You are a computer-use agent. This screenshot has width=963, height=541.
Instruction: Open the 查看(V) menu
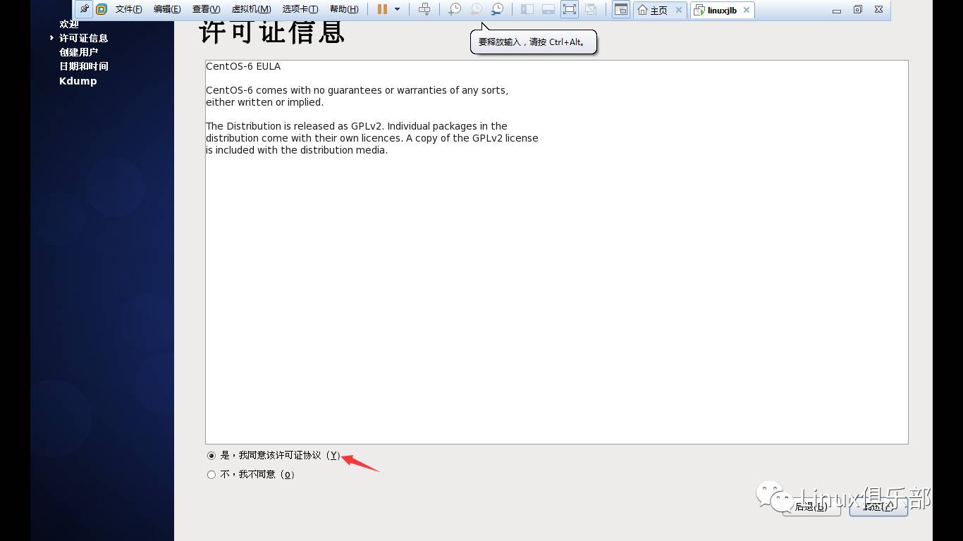point(206,9)
